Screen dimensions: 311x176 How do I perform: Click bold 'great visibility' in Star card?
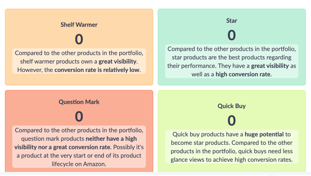pyautogui.click(x=270, y=66)
